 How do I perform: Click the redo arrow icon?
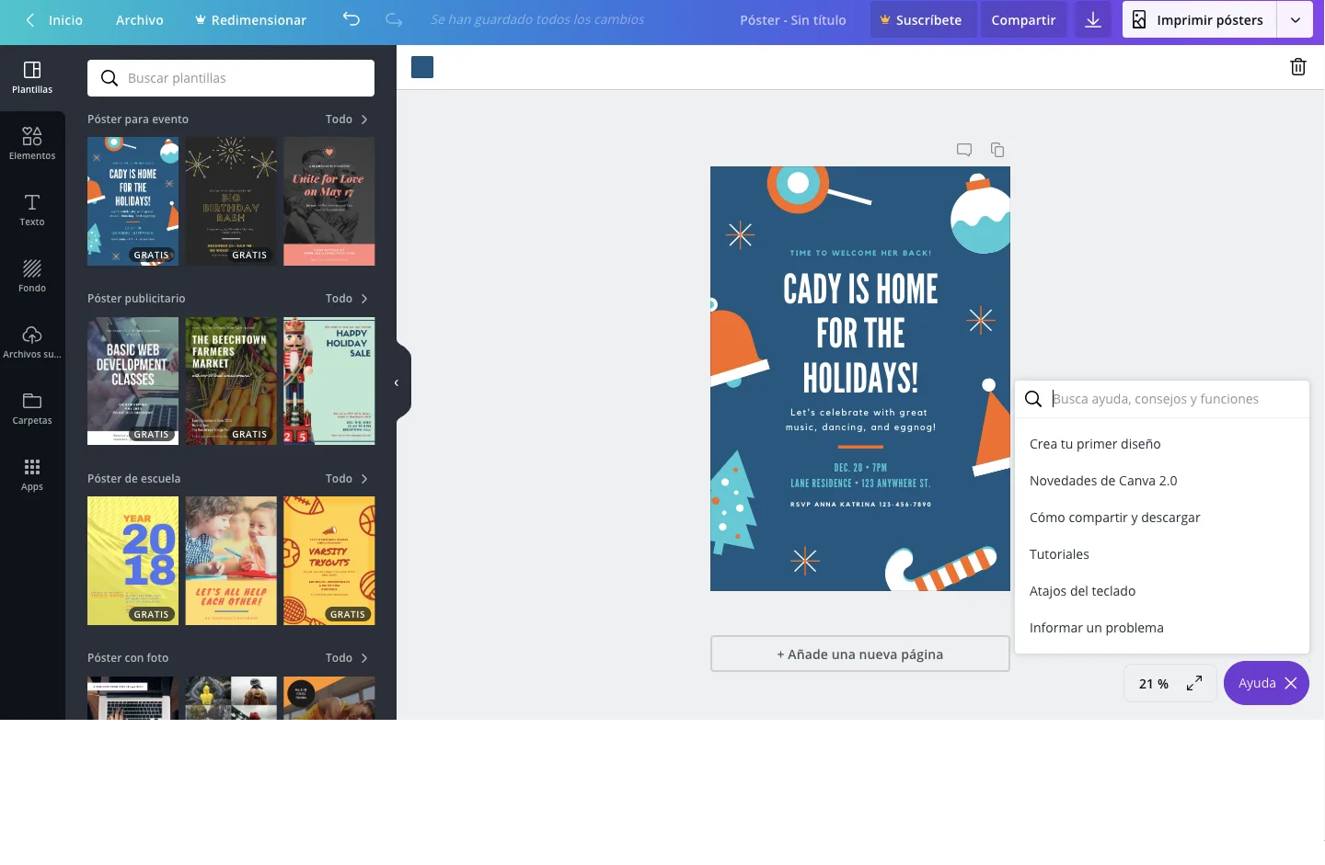coord(394,19)
